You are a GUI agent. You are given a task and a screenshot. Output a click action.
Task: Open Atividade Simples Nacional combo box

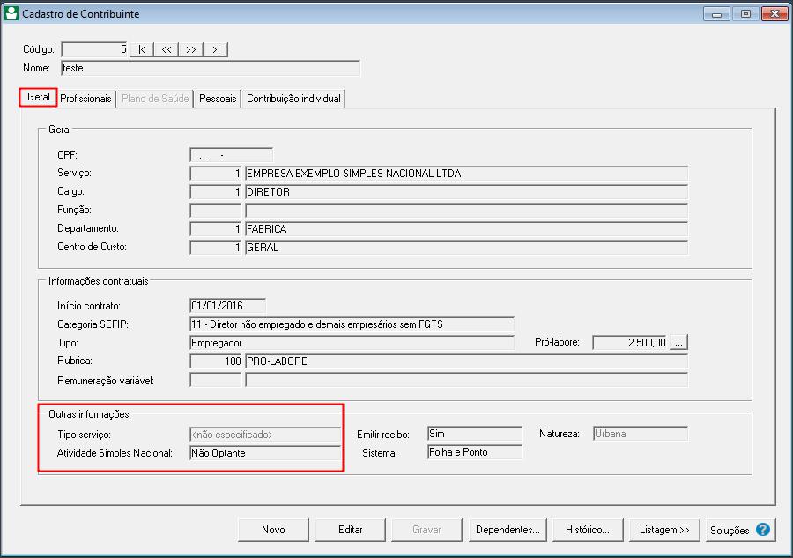point(265,453)
